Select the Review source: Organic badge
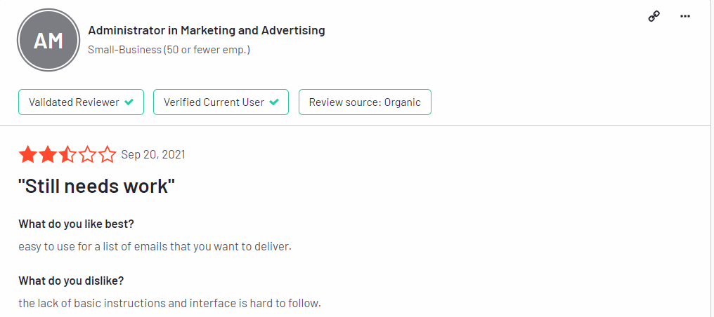The height and width of the screenshot is (317, 714). click(x=365, y=102)
